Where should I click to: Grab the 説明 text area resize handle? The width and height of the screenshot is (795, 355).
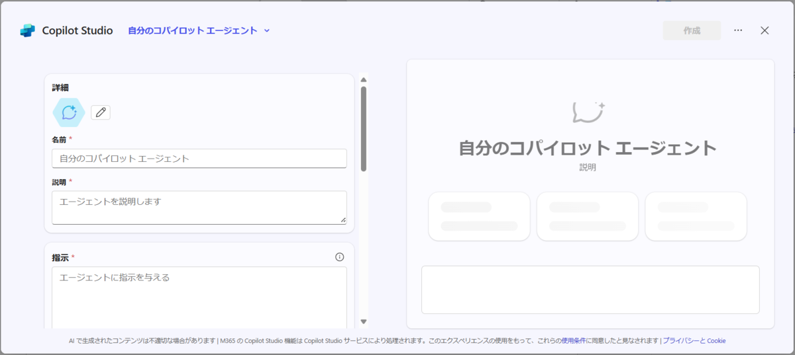[x=343, y=219]
